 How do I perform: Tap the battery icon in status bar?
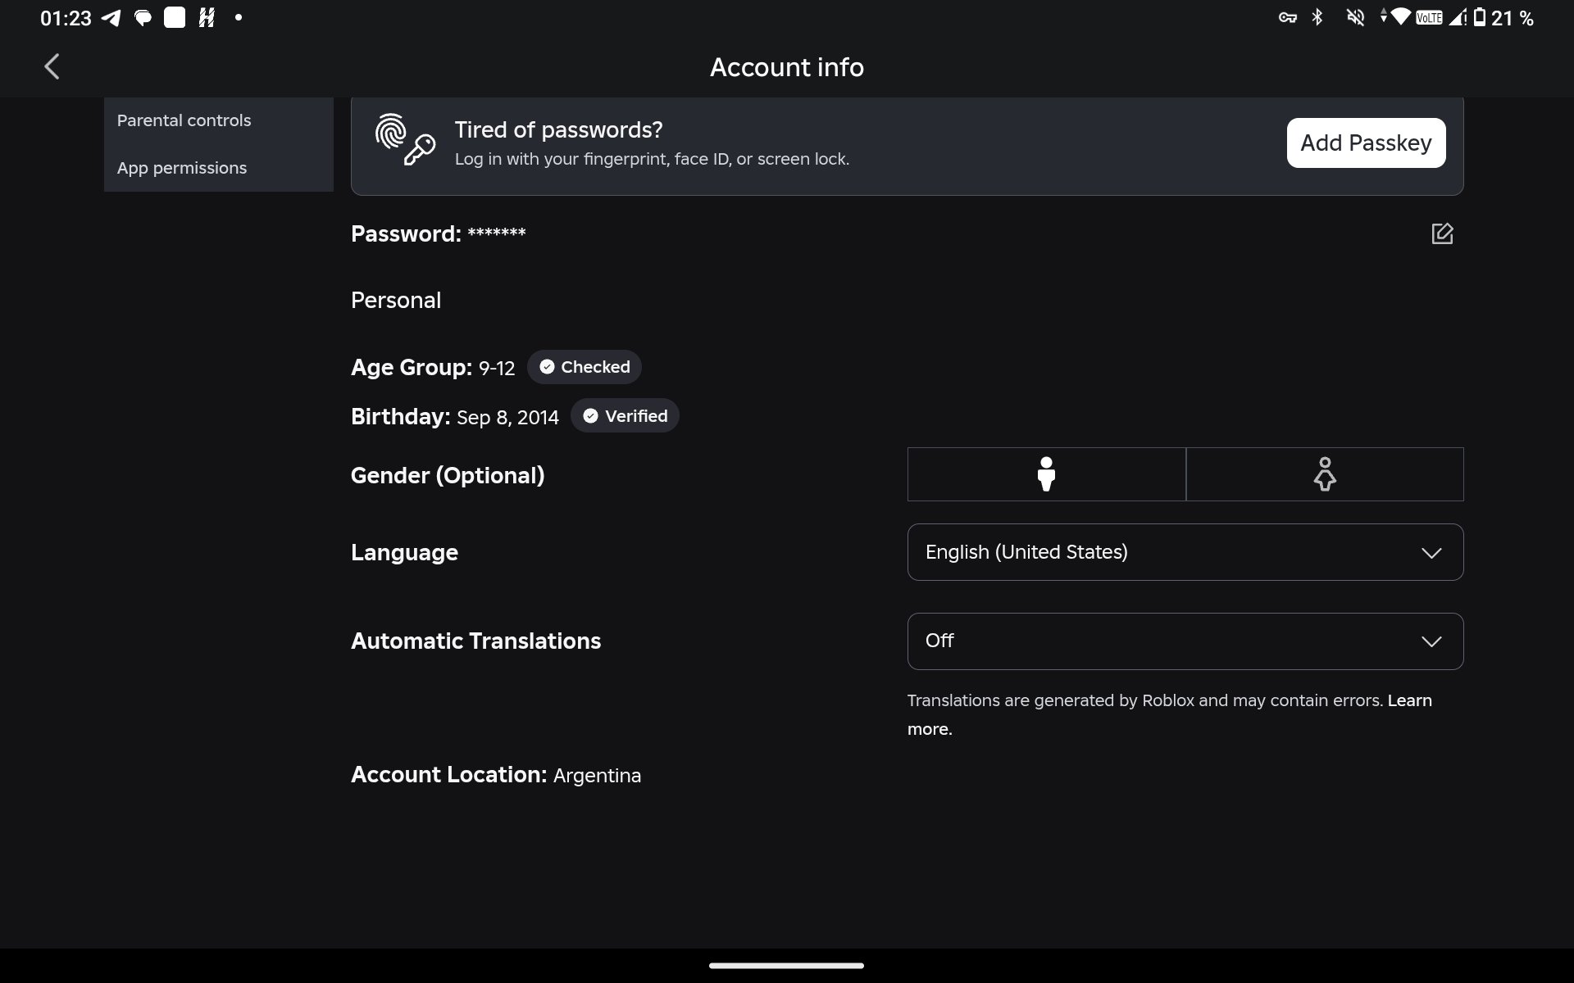pyautogui.click(x=1480, y=17)
